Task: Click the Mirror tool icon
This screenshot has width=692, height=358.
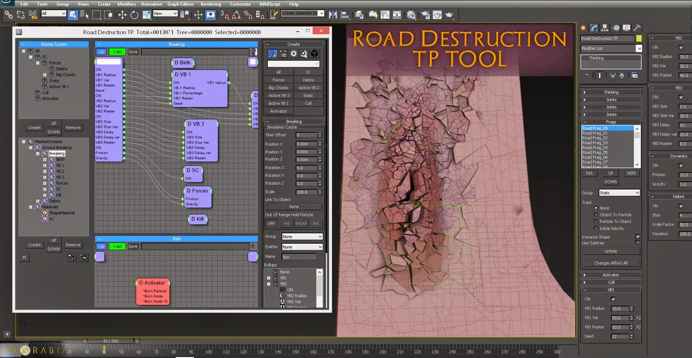Action: (333, 15)
